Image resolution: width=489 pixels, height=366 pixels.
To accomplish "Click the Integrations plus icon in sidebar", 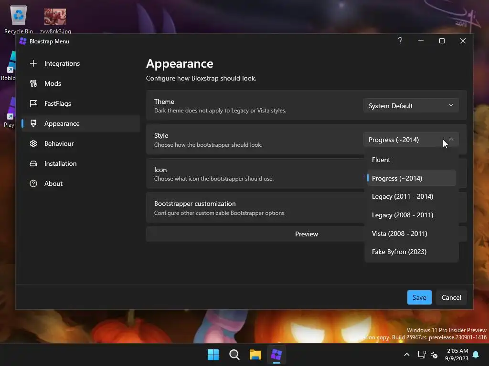I will tap(33, 63).
